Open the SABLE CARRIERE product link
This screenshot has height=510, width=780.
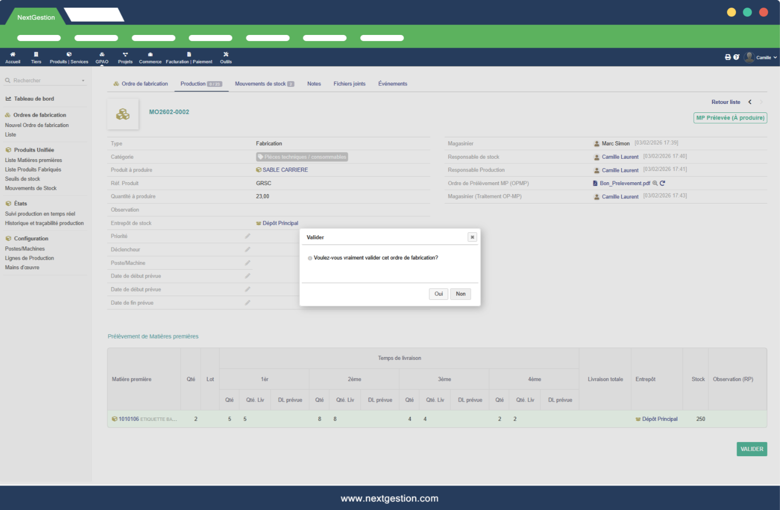[285, 170]
